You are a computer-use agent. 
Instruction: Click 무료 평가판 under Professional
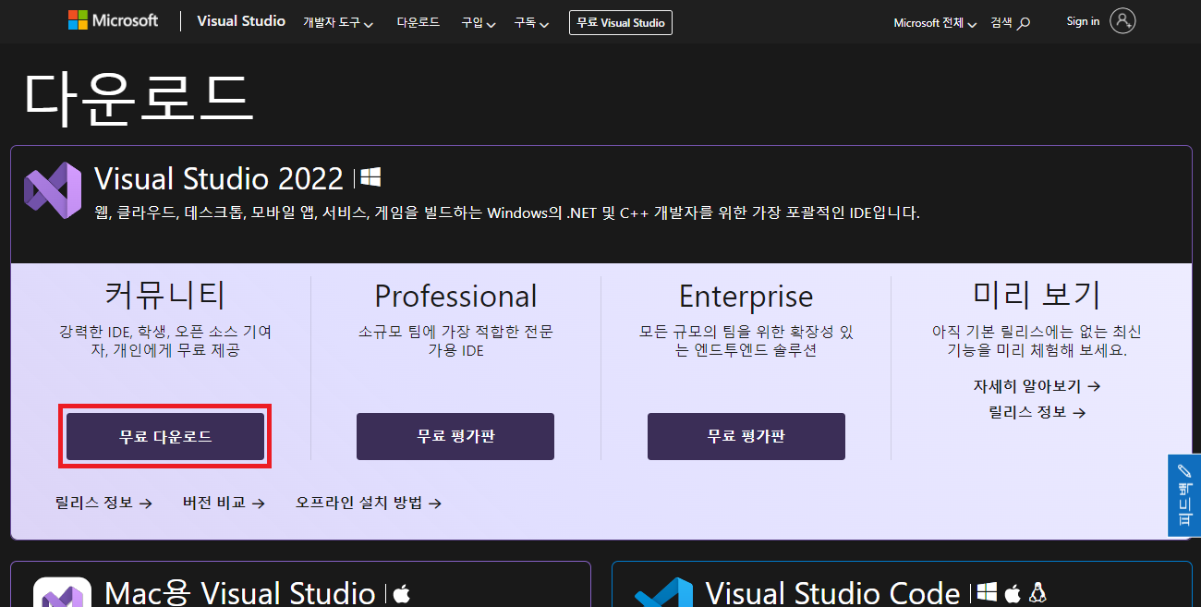[455, 436]
